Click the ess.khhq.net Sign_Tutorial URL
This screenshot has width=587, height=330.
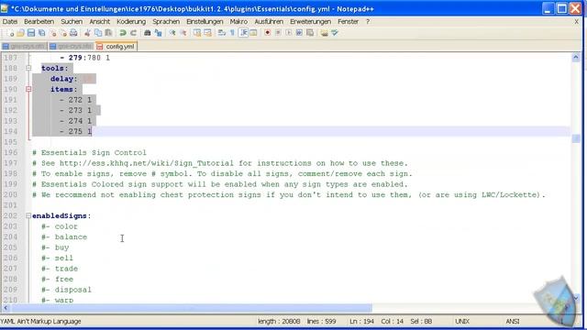pos(147,163)
